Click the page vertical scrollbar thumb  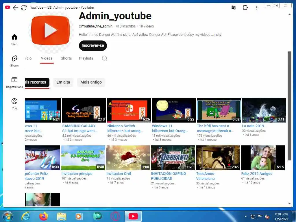coord(289,106)
